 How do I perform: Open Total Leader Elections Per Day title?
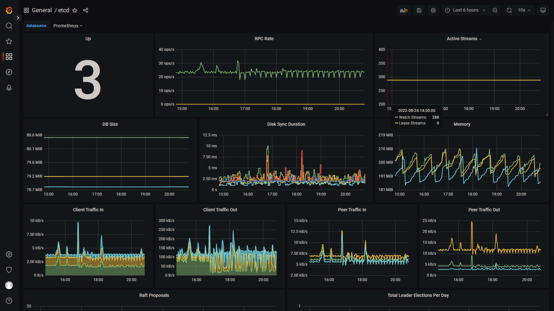click(418, 295)
